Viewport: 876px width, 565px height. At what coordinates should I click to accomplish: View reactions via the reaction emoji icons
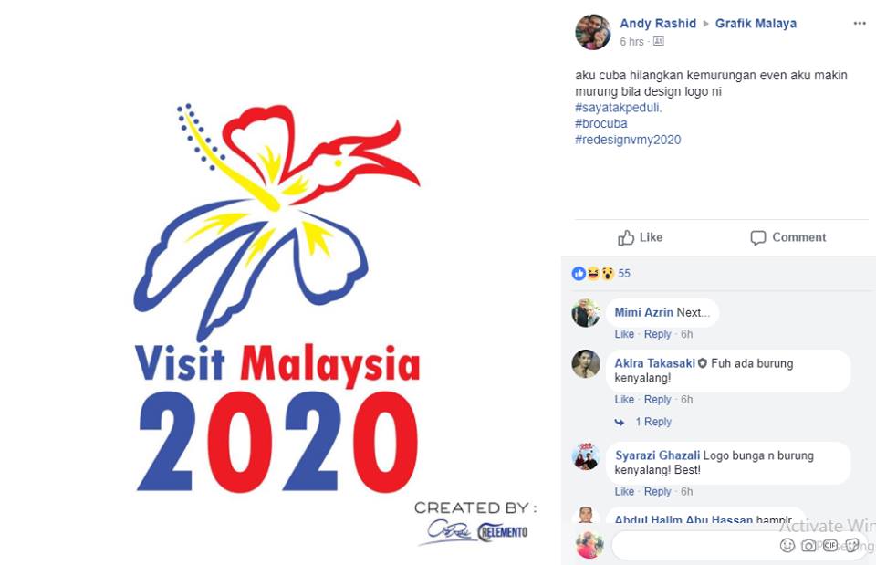point(593,273)
